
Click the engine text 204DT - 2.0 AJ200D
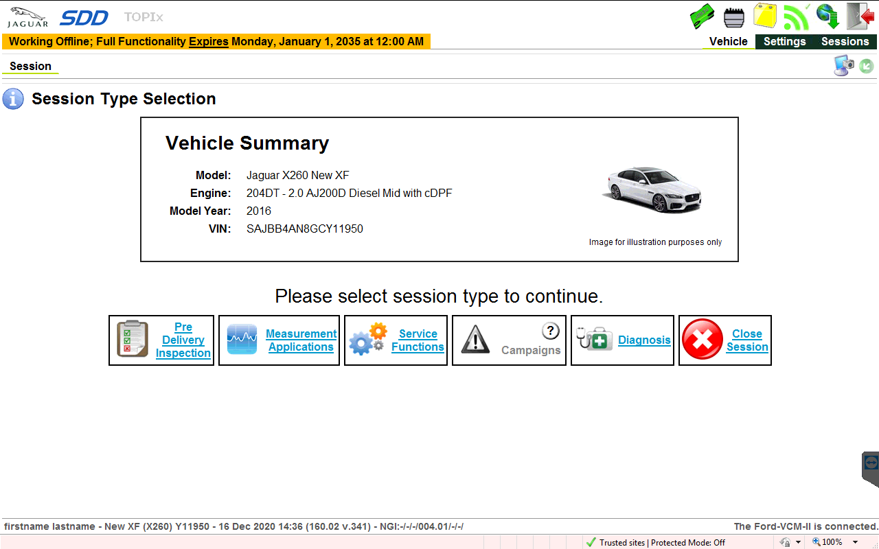pos(297,194)
